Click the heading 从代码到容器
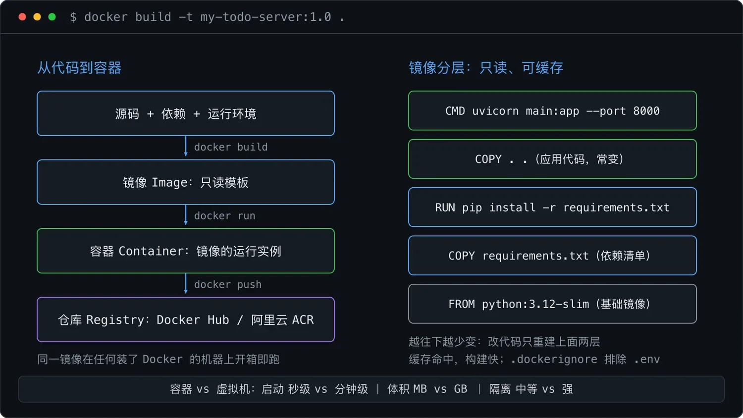Viewport: 743px width, 418px height. (x=79, y=68)
